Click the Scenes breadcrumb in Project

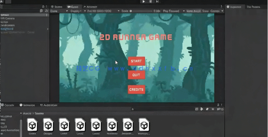coord(39,114)
